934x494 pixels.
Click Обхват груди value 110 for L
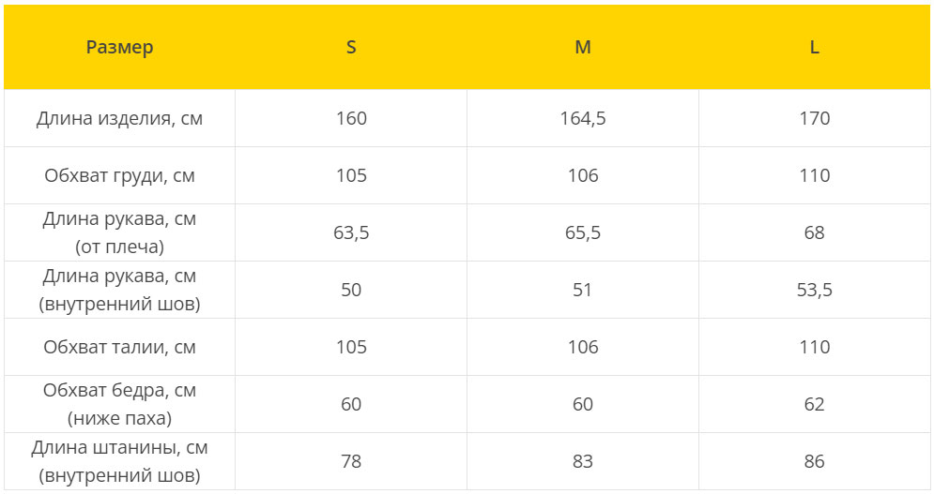[x=814, y=175]
